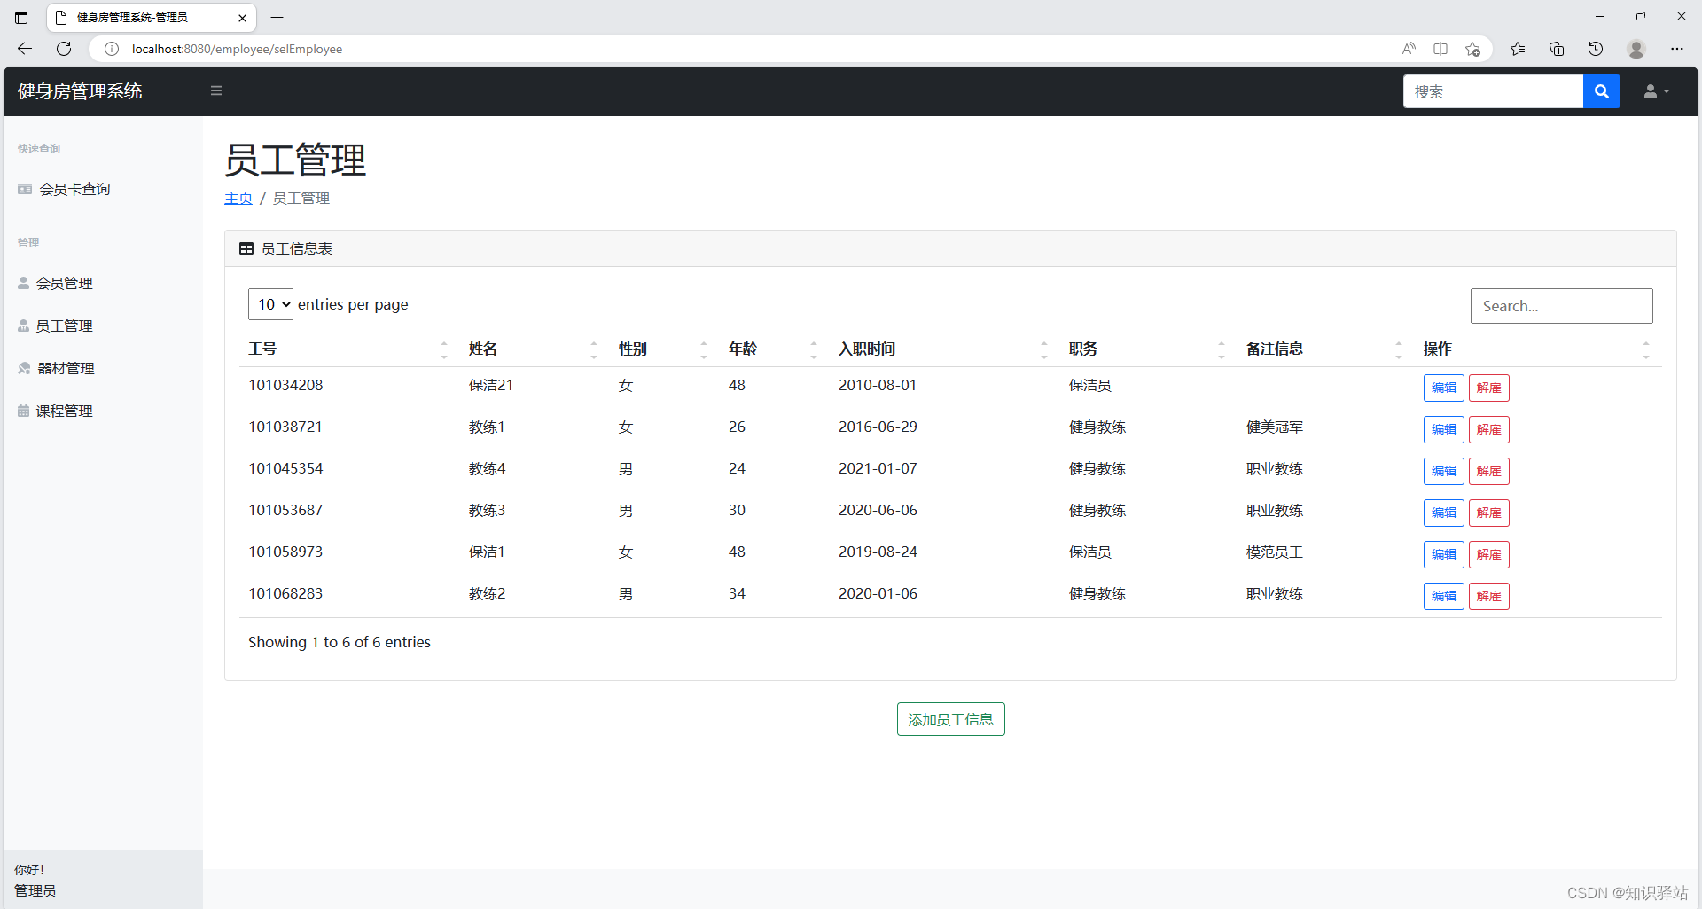Screen dimensions: 1702x909
Task: Open 主页 via the breadcrumb link
Action: click(x=238, y=198)
